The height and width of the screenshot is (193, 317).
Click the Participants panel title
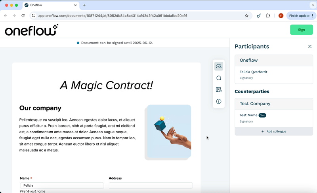[252, 46]
